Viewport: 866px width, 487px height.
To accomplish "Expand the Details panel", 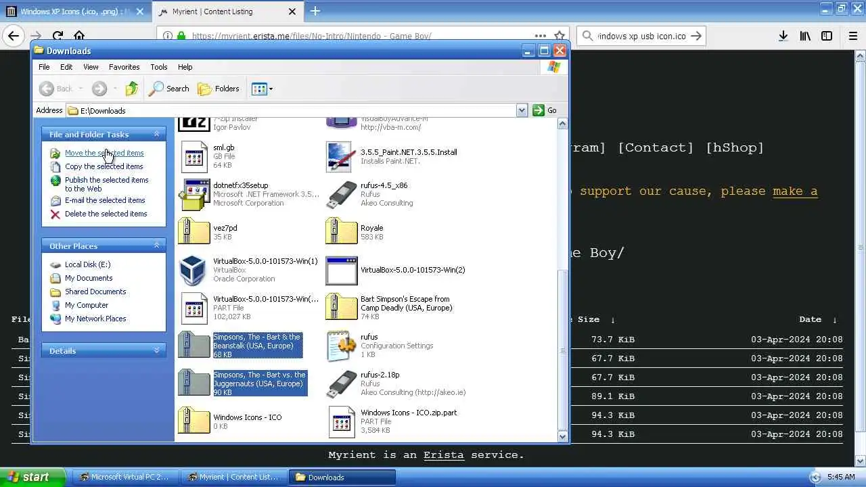I will click(156, 350).
